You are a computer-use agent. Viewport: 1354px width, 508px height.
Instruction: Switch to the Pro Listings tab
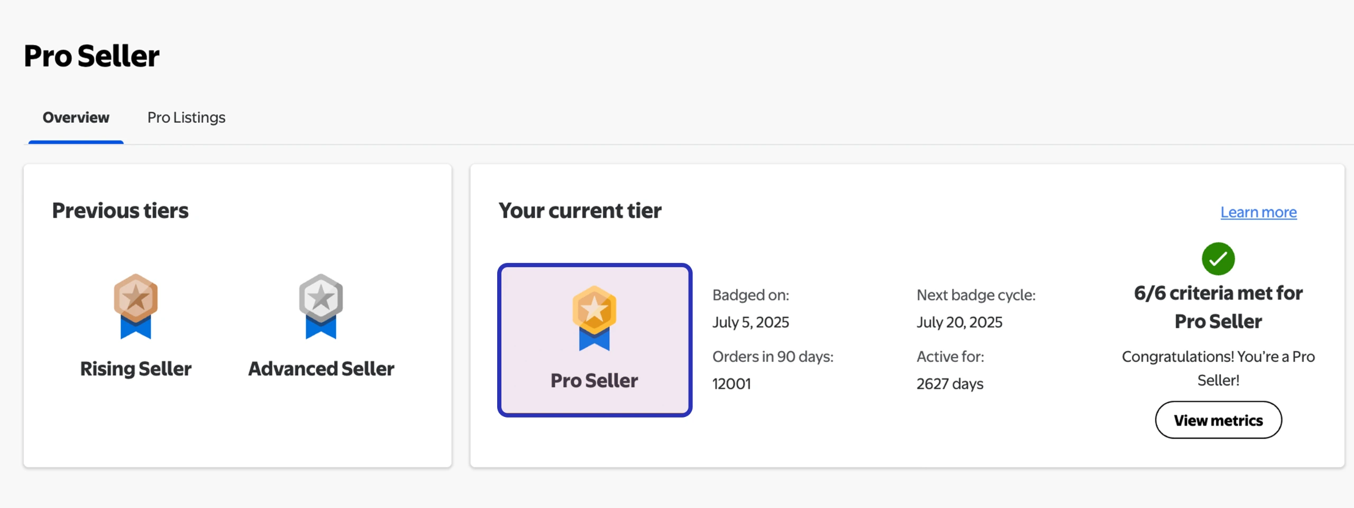(186, 117)
